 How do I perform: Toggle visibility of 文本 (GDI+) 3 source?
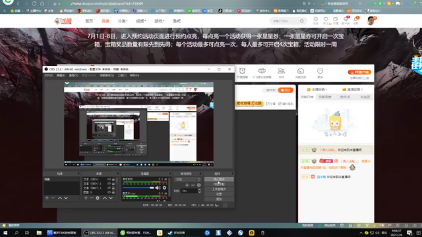(109, 188)
